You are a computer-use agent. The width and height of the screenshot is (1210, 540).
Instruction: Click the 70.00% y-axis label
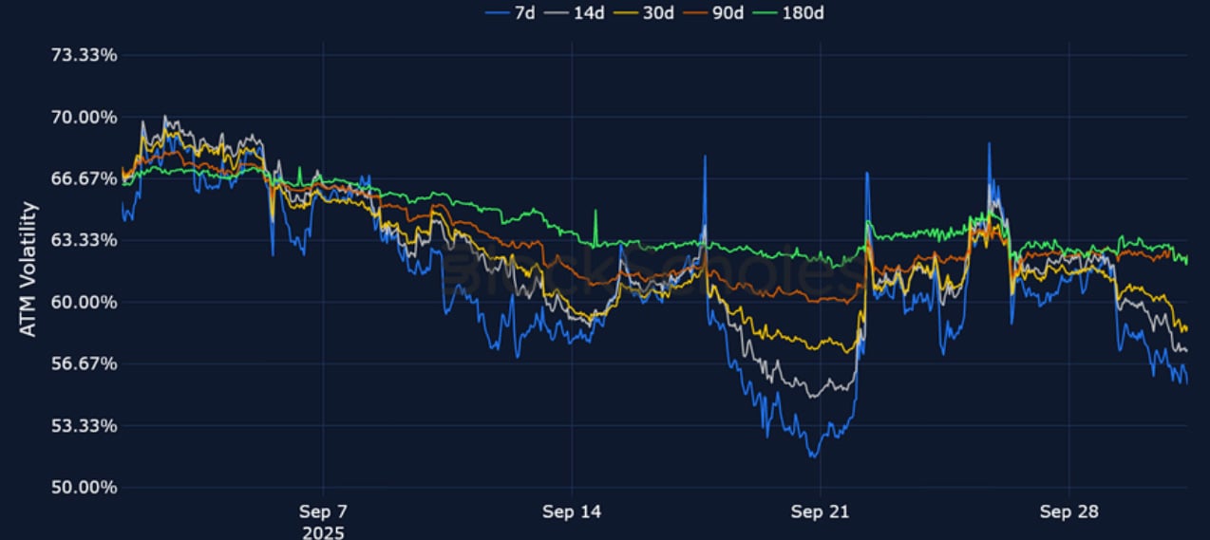pyautogui.click(x=83, y=117)
